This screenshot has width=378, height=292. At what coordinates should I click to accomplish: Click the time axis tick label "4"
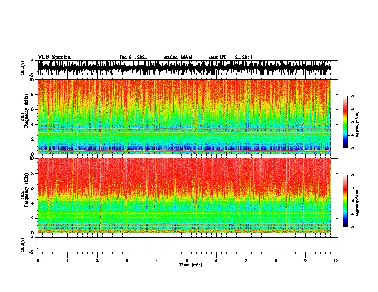click(157, 261)
